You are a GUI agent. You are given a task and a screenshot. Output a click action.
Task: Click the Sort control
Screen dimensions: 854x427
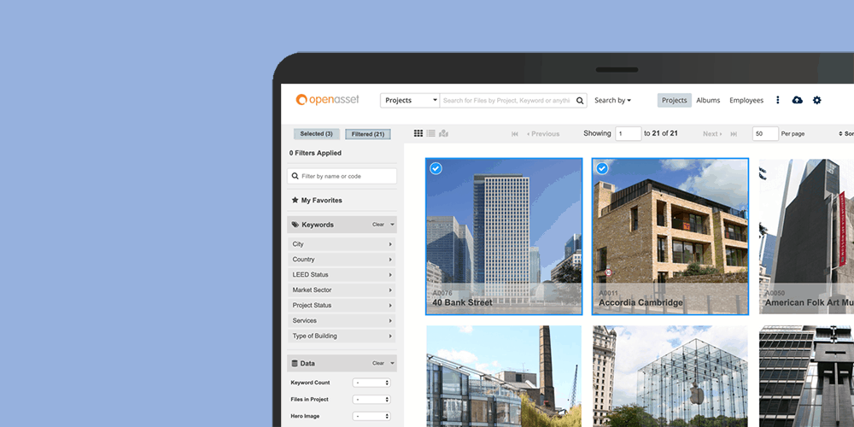pos(845,134)
